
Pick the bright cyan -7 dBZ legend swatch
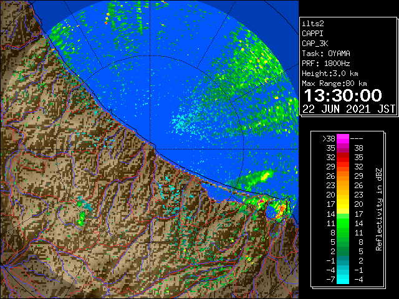click(x=343, y=280)
